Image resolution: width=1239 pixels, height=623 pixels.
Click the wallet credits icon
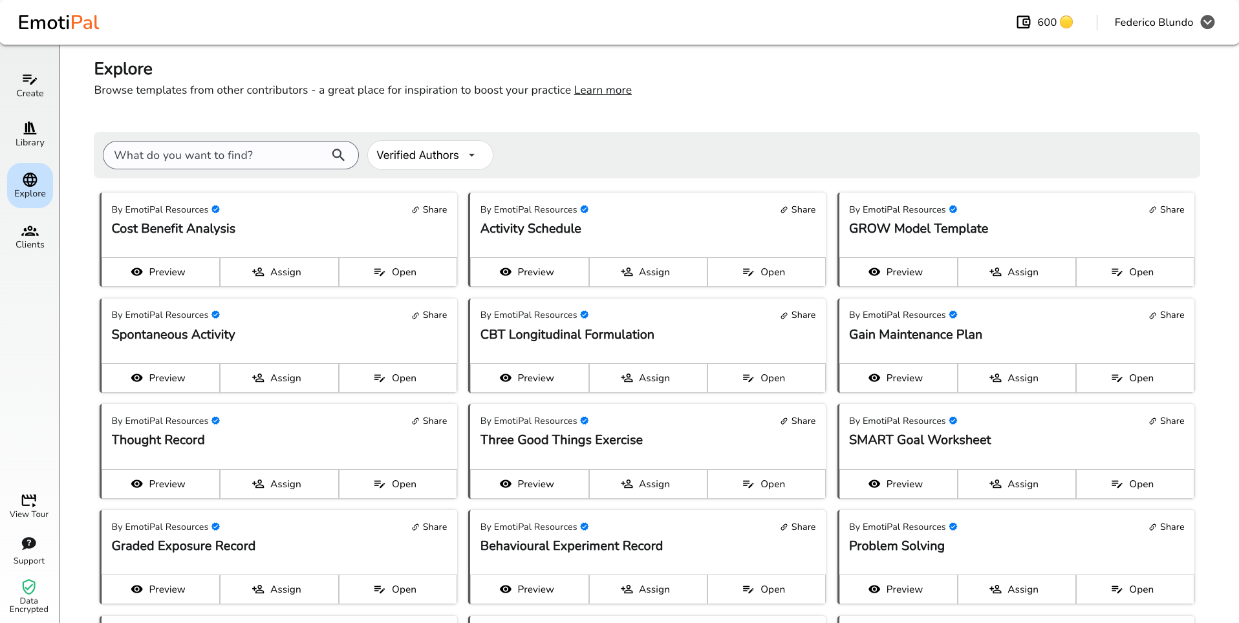[1024, 22]
